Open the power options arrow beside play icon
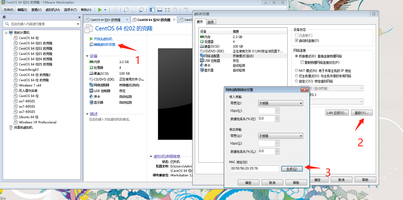The height and width of the screenshot is (200, 403). click(105, 10)
